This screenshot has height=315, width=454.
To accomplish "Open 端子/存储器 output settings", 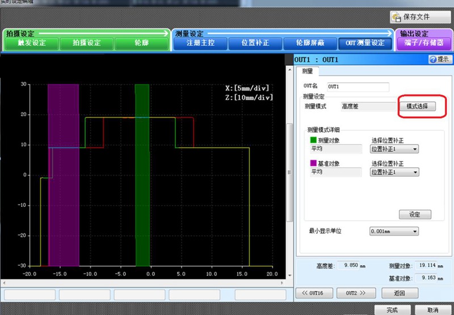I will [424, 43].
